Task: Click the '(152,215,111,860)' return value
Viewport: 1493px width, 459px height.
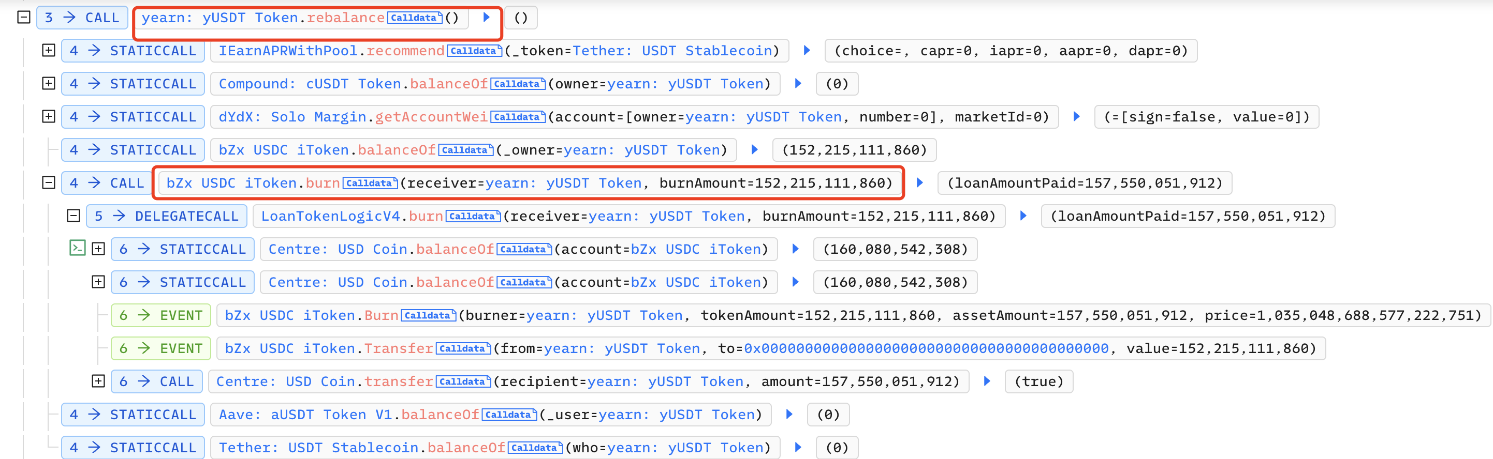Action: tap(854, 150)
